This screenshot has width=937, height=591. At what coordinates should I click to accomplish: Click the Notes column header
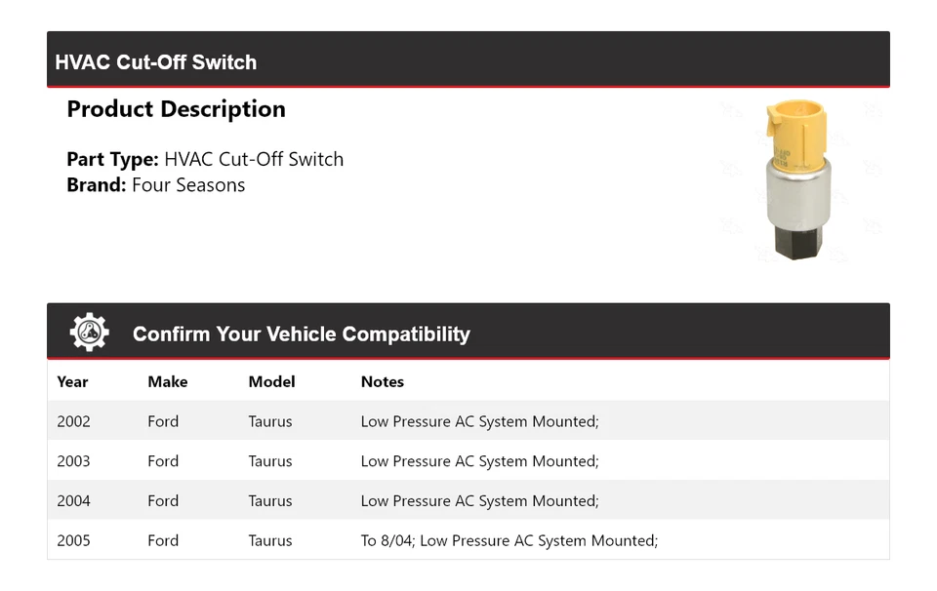[x=383, y=382]
